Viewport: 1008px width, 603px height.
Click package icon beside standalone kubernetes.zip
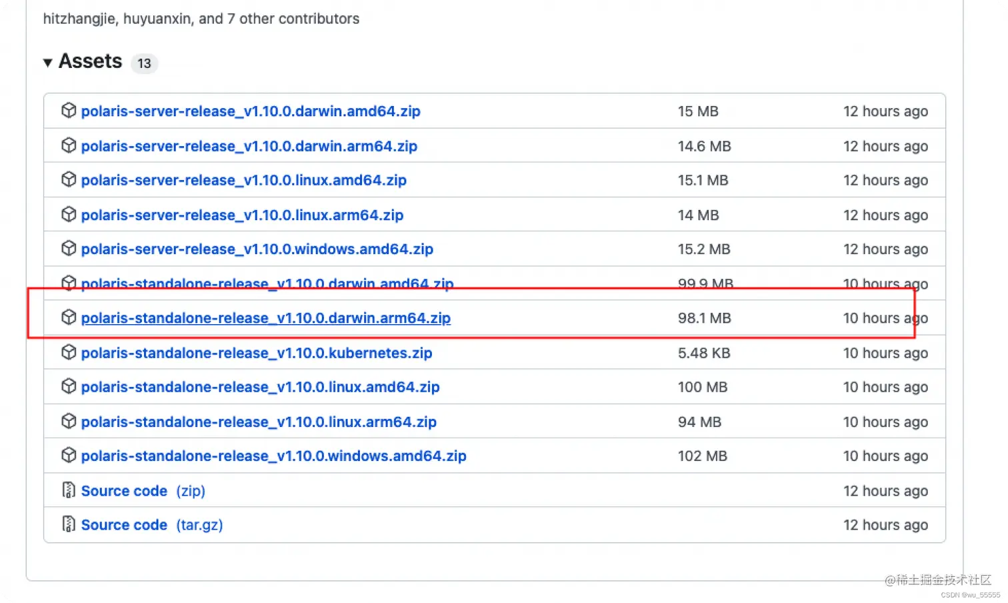pos(69,352)
